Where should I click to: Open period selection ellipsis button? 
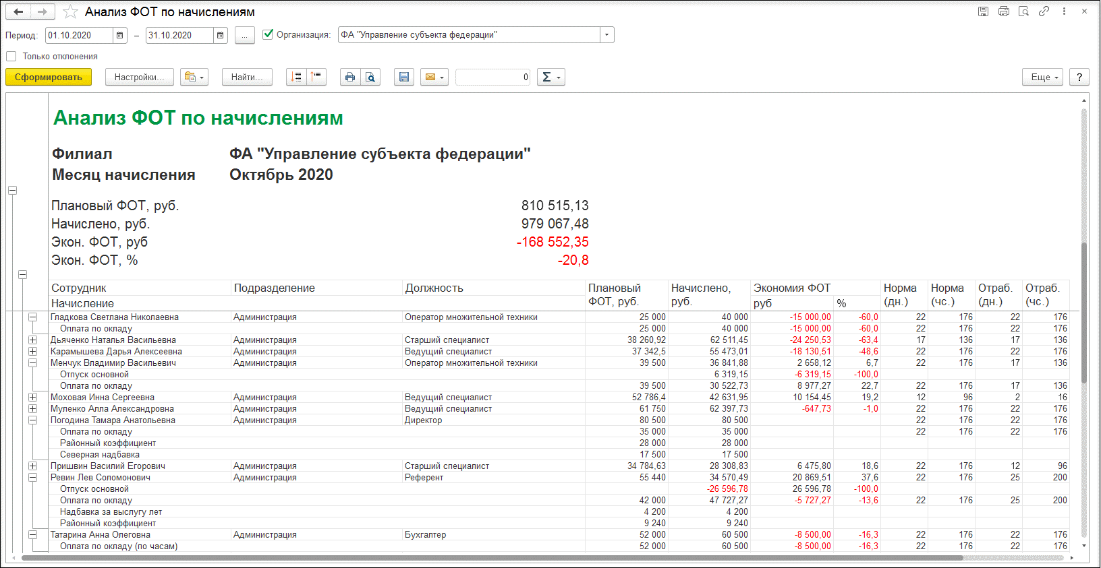point(245,35)
